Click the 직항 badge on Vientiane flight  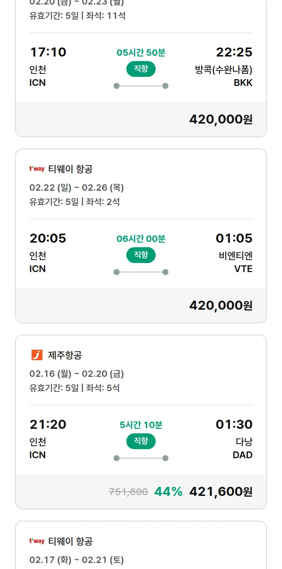[x=141, y=255]
